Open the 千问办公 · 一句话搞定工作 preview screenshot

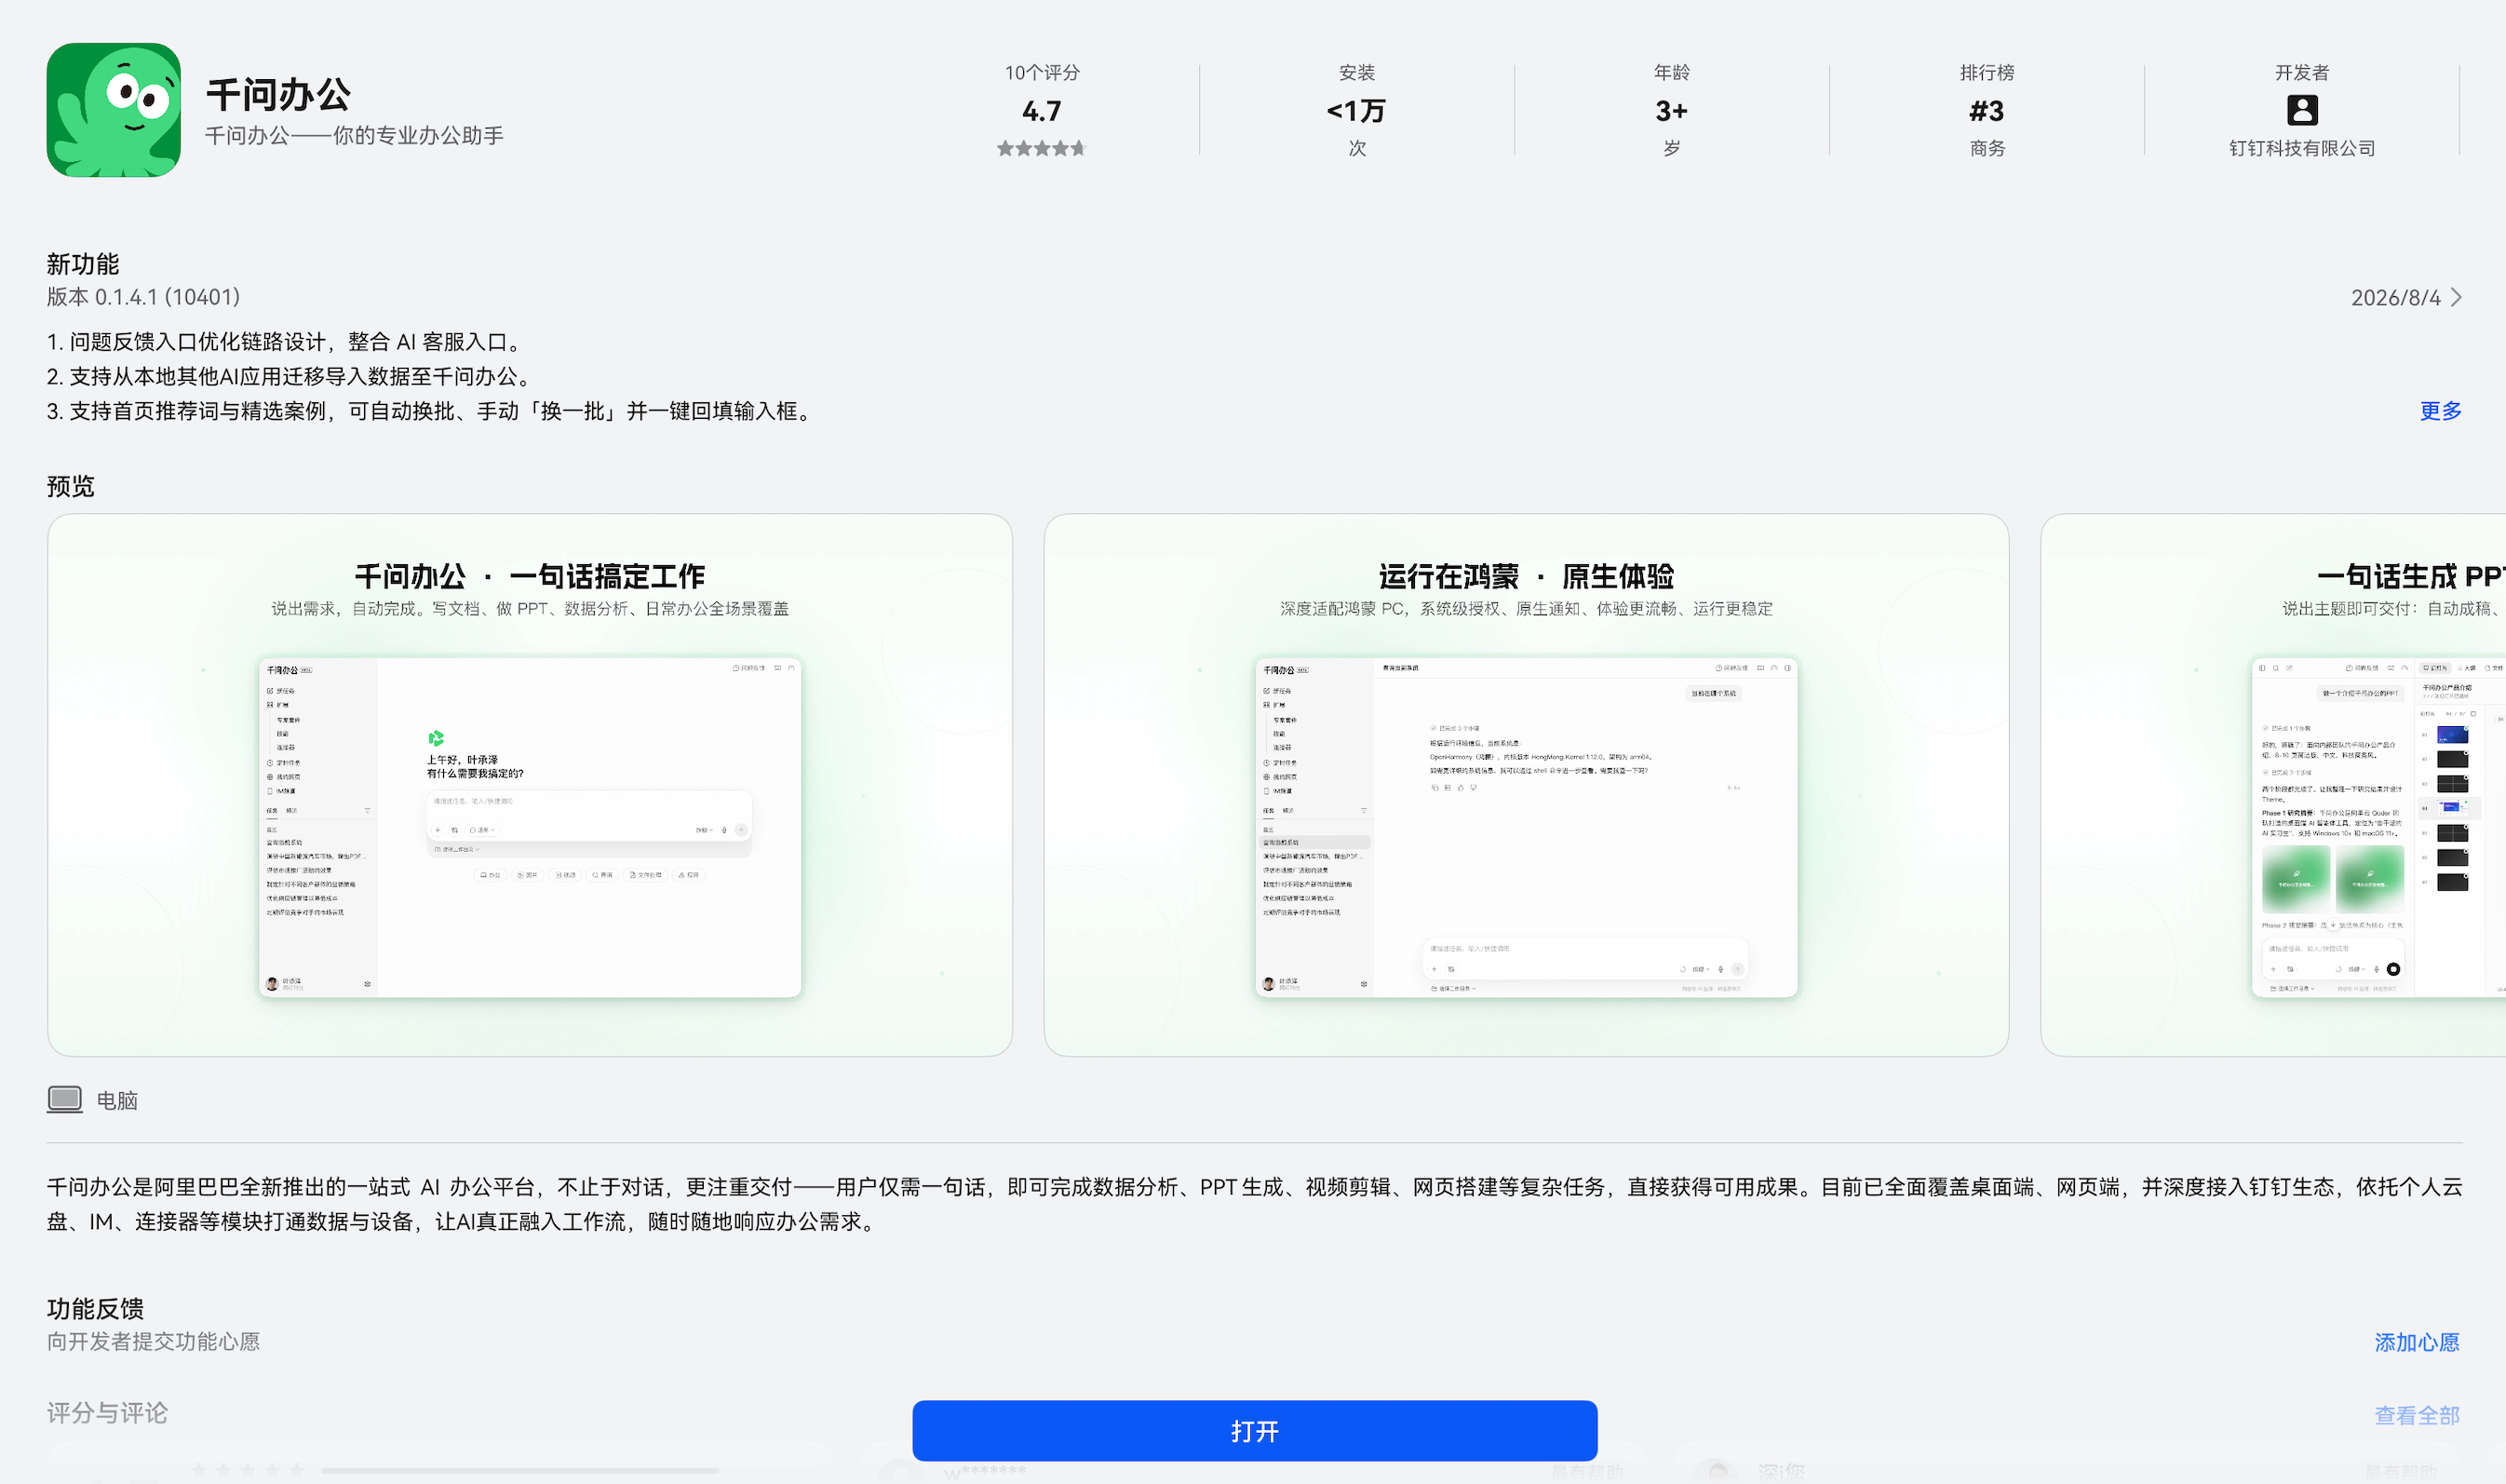(530, 785)
